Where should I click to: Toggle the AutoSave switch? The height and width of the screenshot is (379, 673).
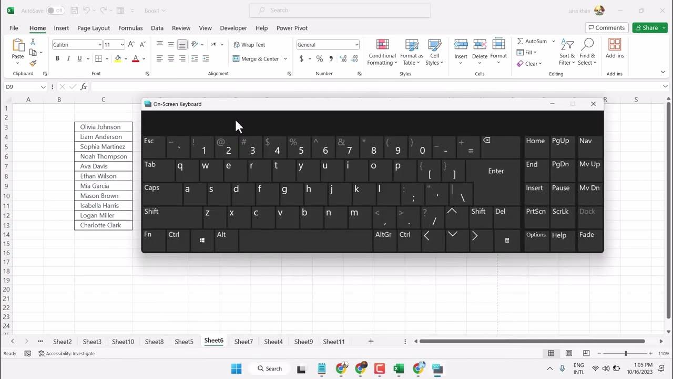click(x=55, y=11)
